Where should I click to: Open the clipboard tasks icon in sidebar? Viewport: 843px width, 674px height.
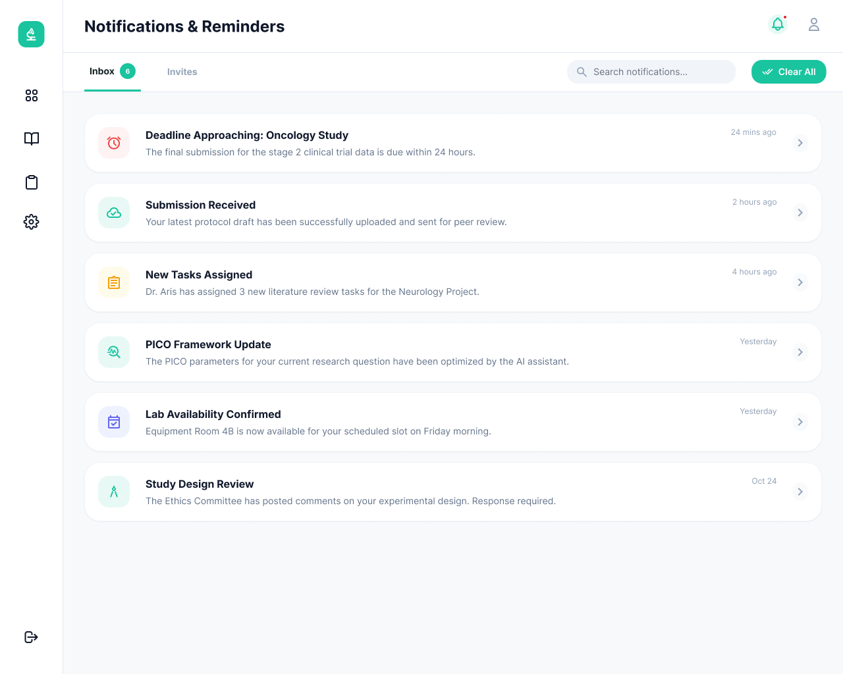click(31, 182)
